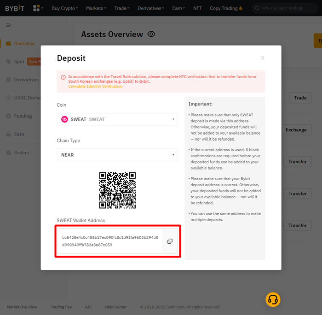Open API footer link
Image resolution: width=322 pixels, height=315 pixels.
click(88, 307)
